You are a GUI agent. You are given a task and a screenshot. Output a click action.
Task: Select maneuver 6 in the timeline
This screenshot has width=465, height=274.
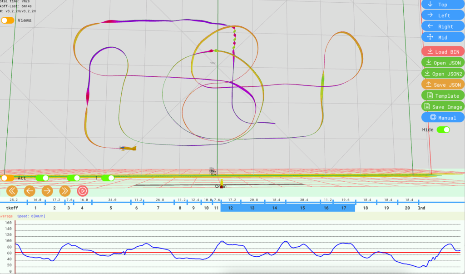[x=137, y=208]
